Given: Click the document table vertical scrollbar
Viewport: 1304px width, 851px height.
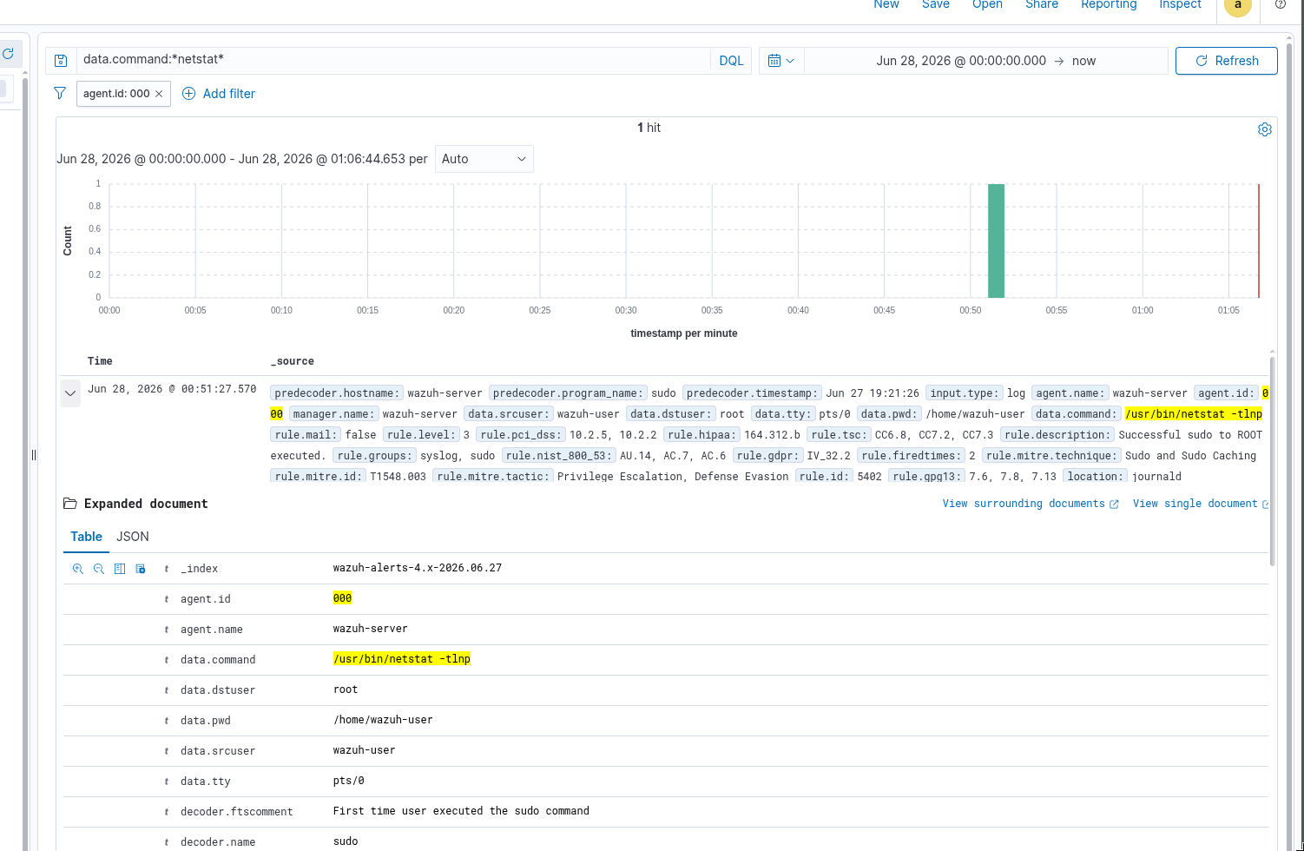Looking at the screenshot, I should pos(1273,460).
